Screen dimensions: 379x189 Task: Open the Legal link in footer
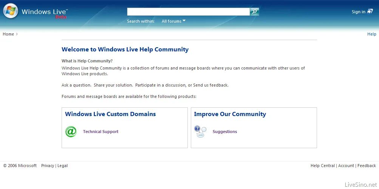click(x=62, y=166)
